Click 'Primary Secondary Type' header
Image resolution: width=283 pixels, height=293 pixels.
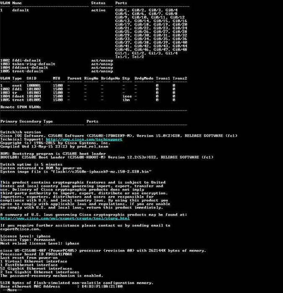click(26, 121)
